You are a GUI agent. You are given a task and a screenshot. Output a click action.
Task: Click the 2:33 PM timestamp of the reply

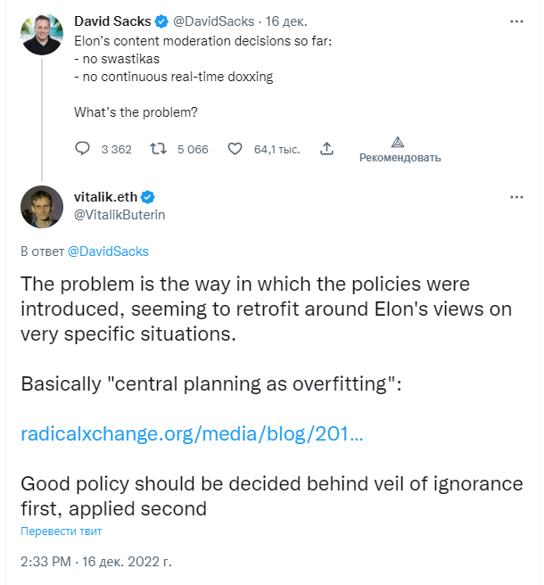45,562
